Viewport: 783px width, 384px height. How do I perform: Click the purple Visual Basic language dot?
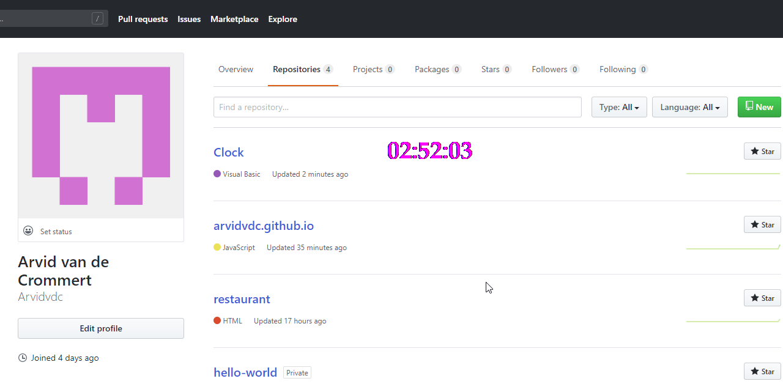217,174
